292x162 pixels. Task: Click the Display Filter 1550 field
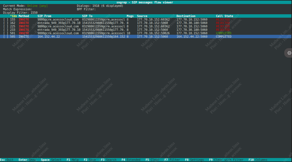(20, 13)
